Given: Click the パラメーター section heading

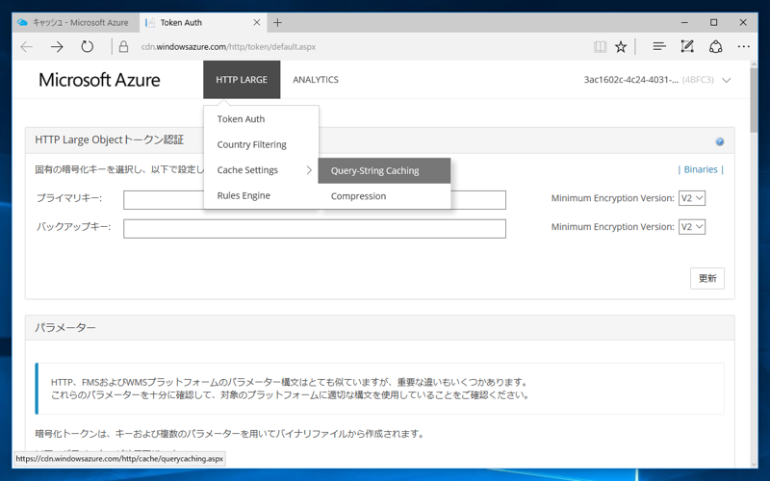Looking at the screenshot, I should [65, 328].
